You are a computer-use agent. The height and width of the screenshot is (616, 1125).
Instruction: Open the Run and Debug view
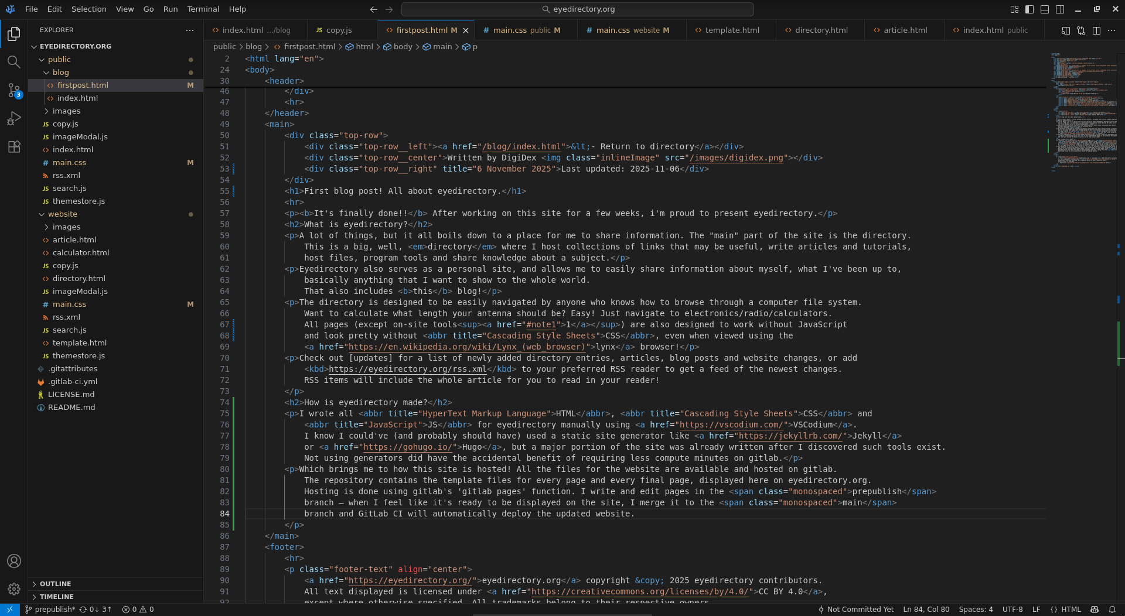(x=14, y=118)
